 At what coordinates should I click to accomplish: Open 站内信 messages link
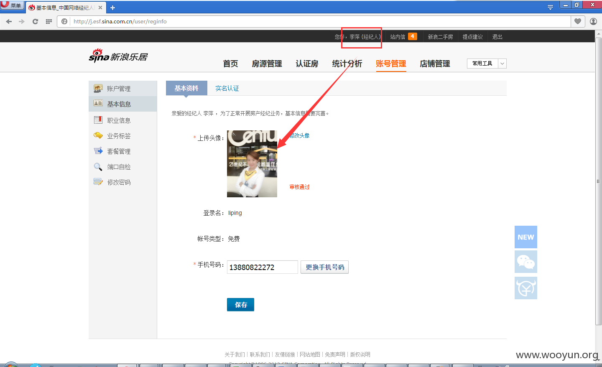[398, 37]
